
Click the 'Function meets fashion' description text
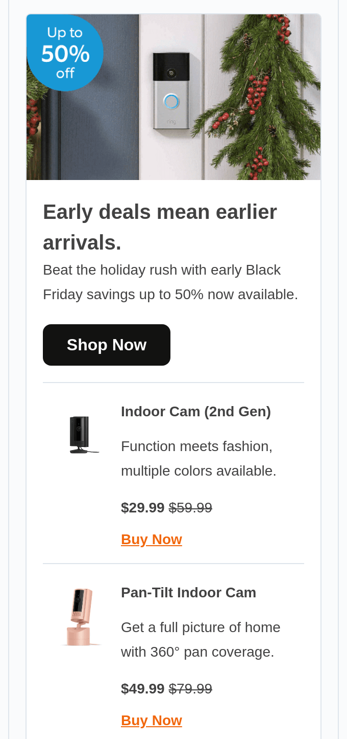[199, 458]
